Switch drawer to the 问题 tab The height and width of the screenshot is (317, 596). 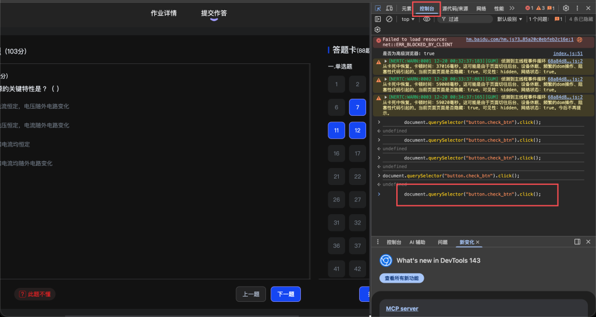coord(442,242)
